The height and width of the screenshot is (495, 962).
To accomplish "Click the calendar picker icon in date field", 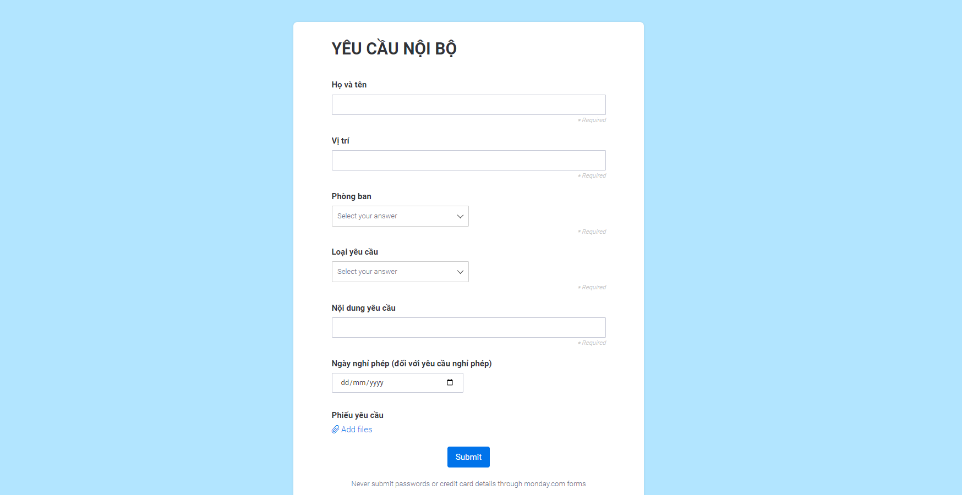I will click(450, 383).
